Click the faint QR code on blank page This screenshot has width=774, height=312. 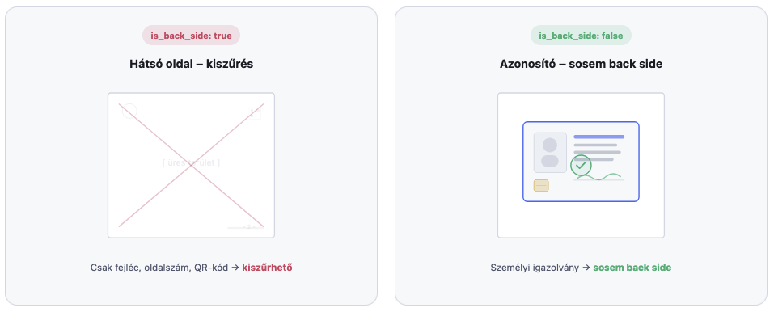coord(254,112)
